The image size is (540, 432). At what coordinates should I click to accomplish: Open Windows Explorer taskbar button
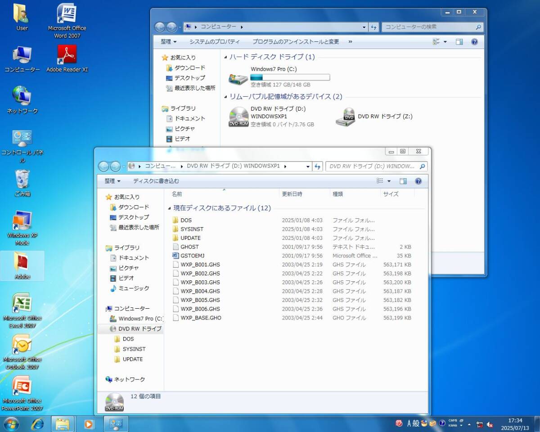point(63,423)
